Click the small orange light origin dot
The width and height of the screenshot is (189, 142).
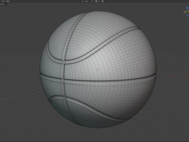click(24, 99)
